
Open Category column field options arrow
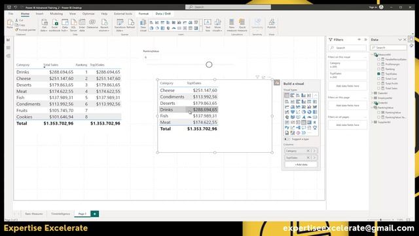[314, 151]
